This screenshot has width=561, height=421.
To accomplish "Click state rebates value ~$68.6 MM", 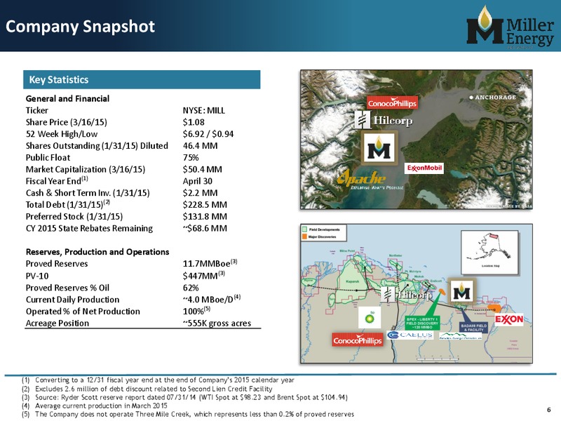I will (x=205, y=229).
